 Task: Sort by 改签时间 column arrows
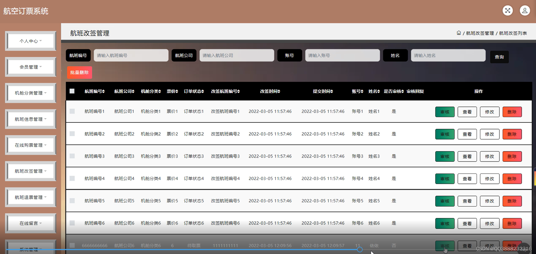point(279,91)
